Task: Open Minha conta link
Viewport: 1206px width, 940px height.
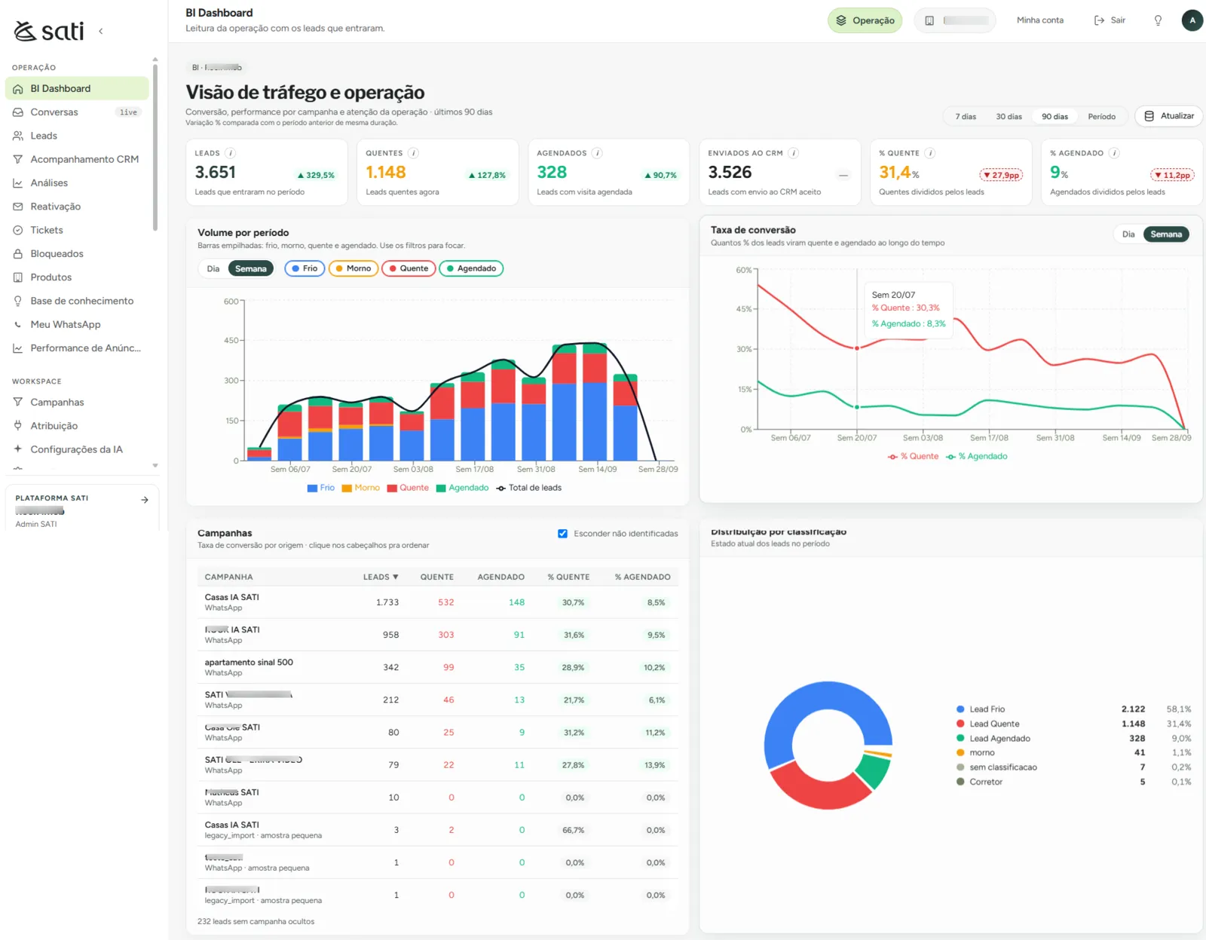Action: 1039,20
